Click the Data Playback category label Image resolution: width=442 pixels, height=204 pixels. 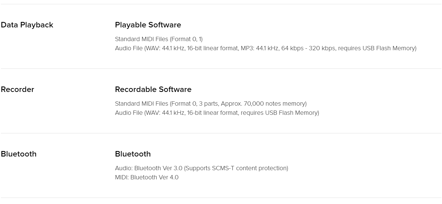coord(27,25)
